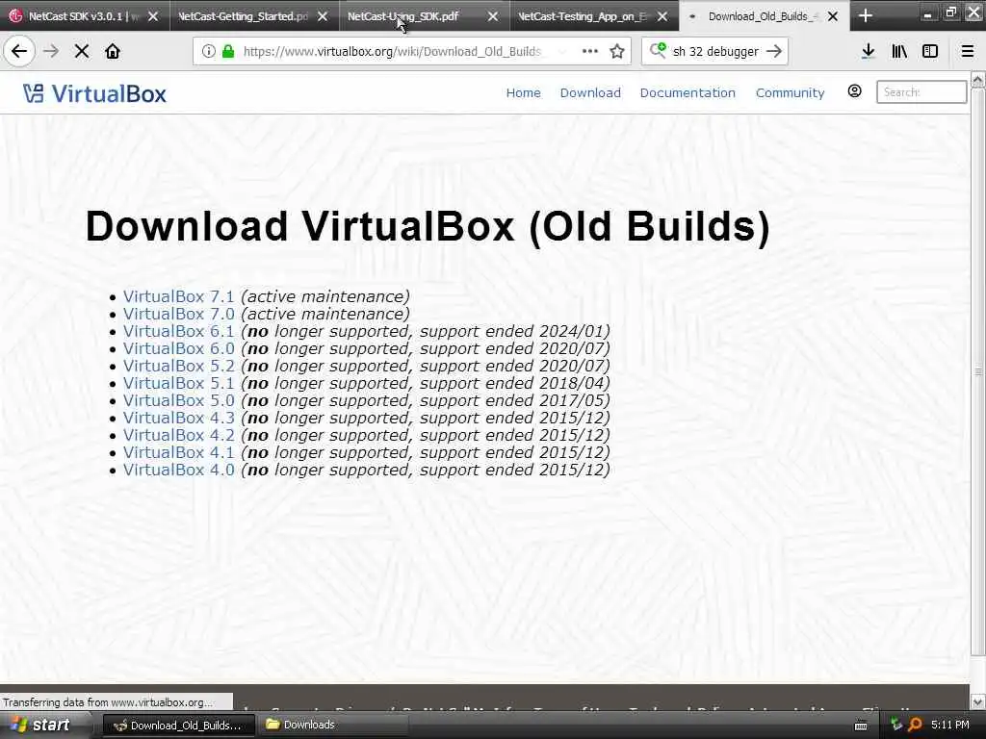This screenshot has width=986, height=739.
Task: Close the NetCast SDK v3.0.1 tab
Action: 153,16
